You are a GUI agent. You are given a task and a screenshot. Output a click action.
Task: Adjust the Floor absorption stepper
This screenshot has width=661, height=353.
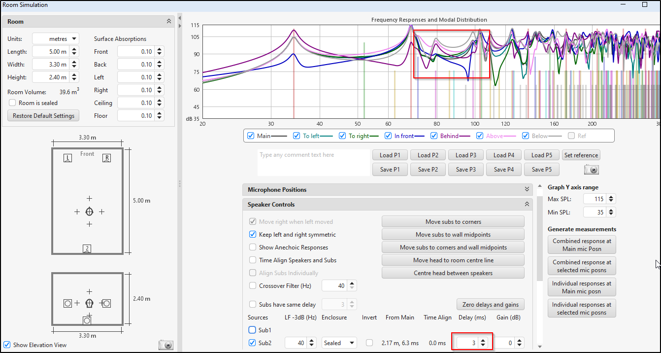point(159,115)
